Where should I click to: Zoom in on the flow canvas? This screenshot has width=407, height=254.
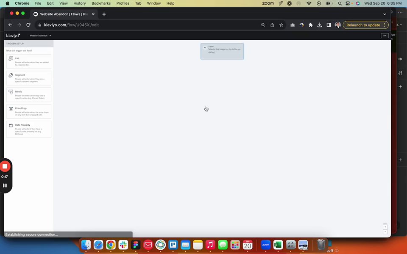click(x=385, y=227)
